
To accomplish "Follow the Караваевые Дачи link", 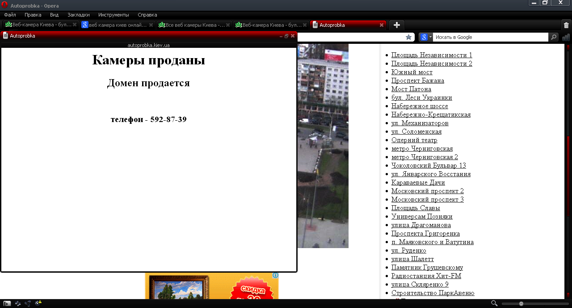I will [x=418, y=182].
